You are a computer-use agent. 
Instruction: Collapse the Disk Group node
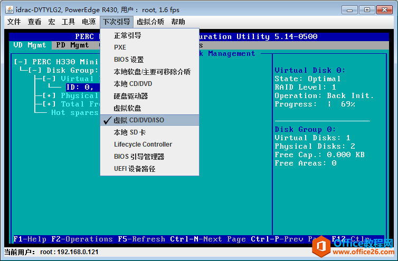pos(35,70)
